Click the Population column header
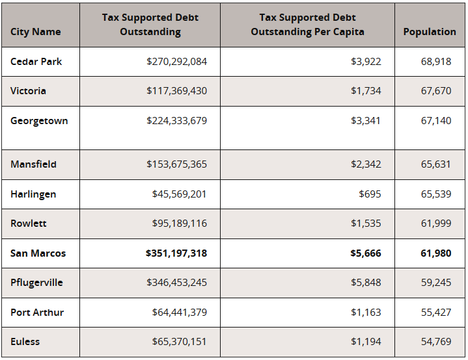The image size is (468, 360). click(430, 32)
